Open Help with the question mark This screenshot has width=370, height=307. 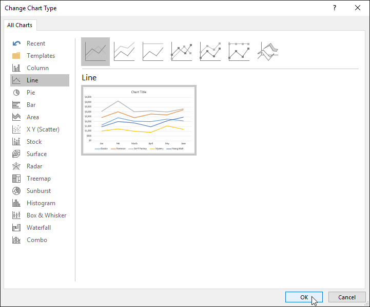335,8
